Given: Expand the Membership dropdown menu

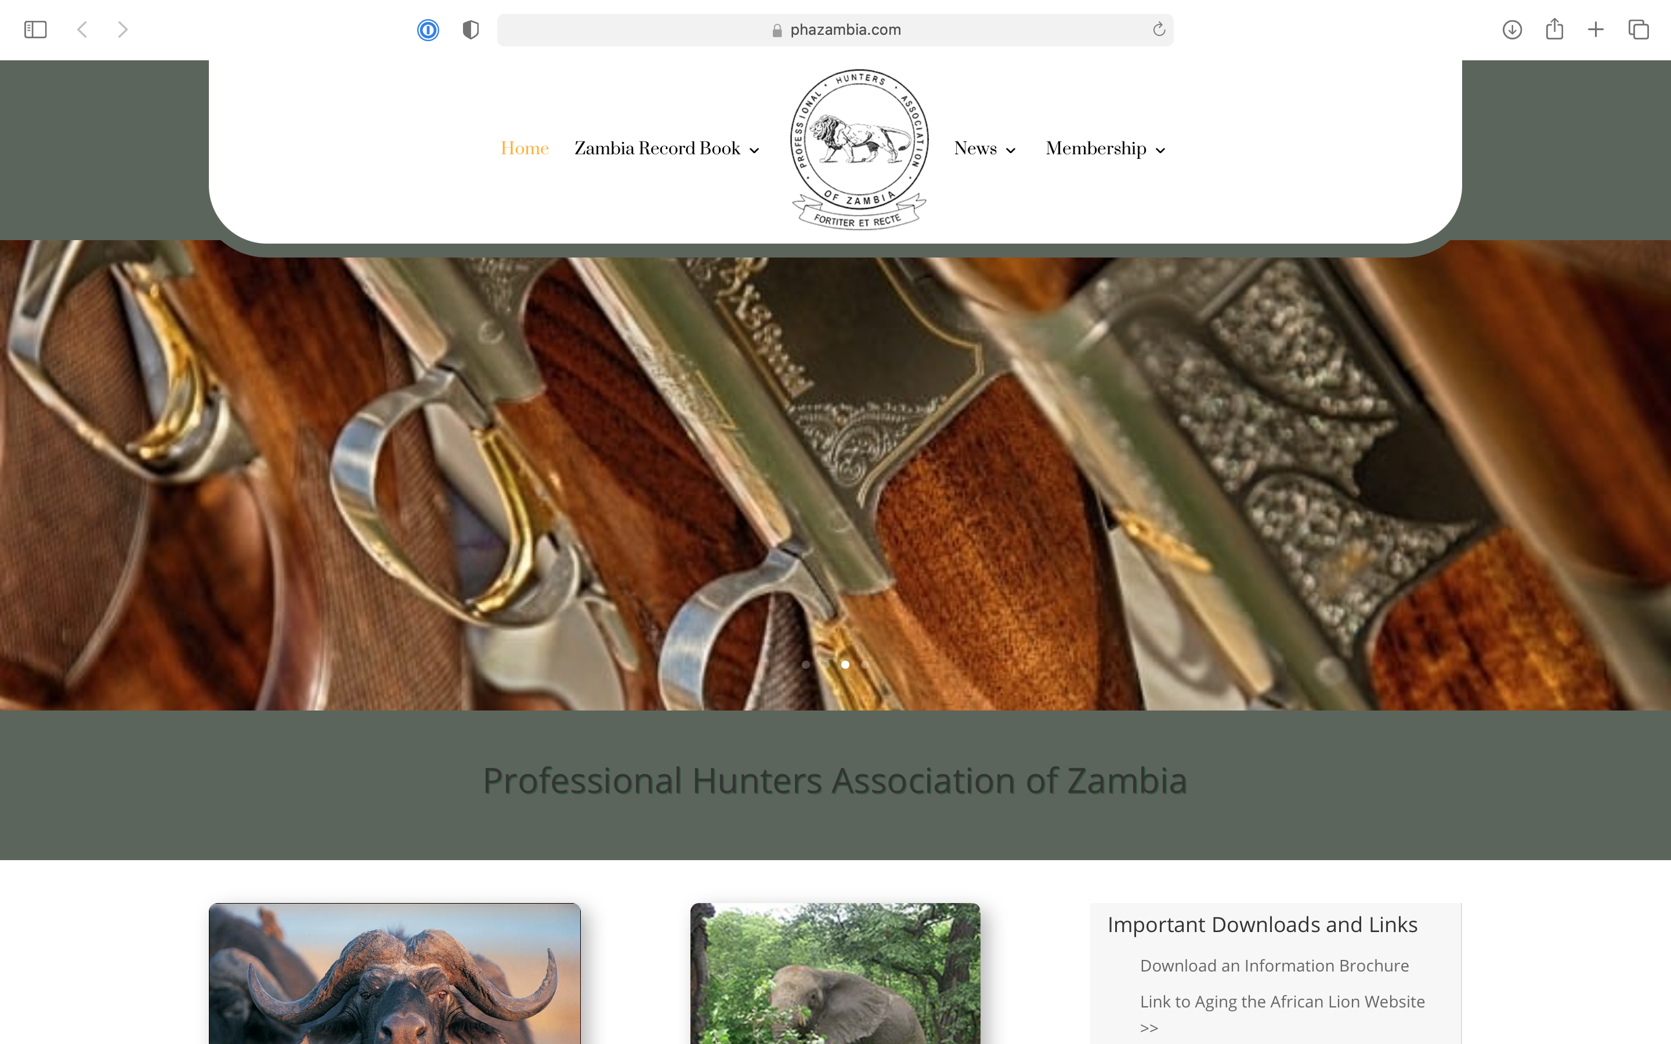Looking at the screenshot, I should (x=1105, y=148).
